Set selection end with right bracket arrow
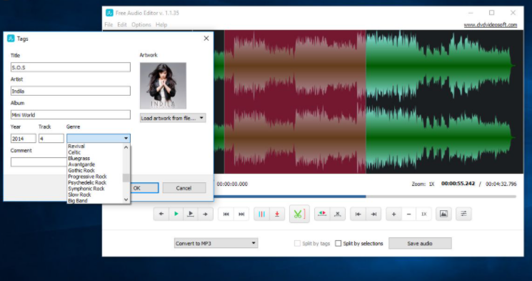The height and width of the screenshot is (281, 532). point(373,214)
